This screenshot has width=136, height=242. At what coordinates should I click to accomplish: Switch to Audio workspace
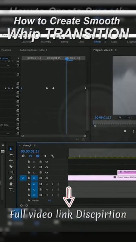(114, 42)
